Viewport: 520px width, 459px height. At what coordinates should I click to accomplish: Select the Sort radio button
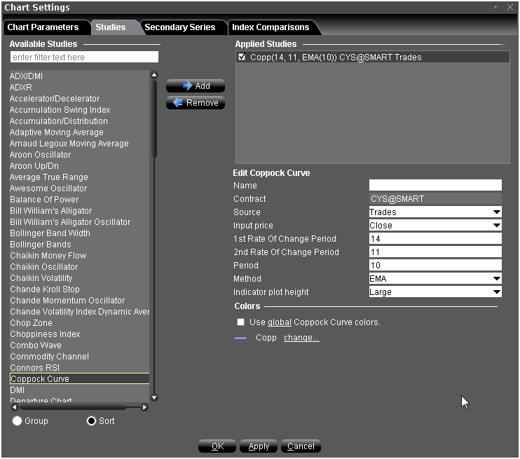pyautogui.click(x=91, y=420)
